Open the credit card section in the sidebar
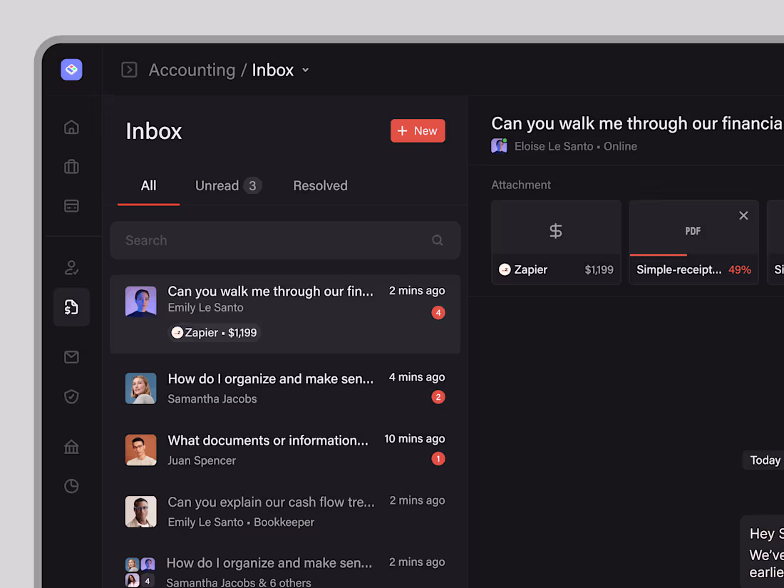784x588 pixels. 71,205
